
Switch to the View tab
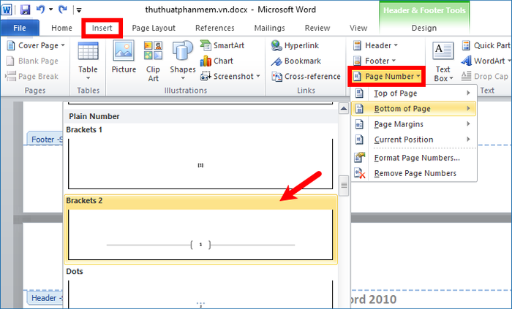pyautogui.click(x=358, y=28)
